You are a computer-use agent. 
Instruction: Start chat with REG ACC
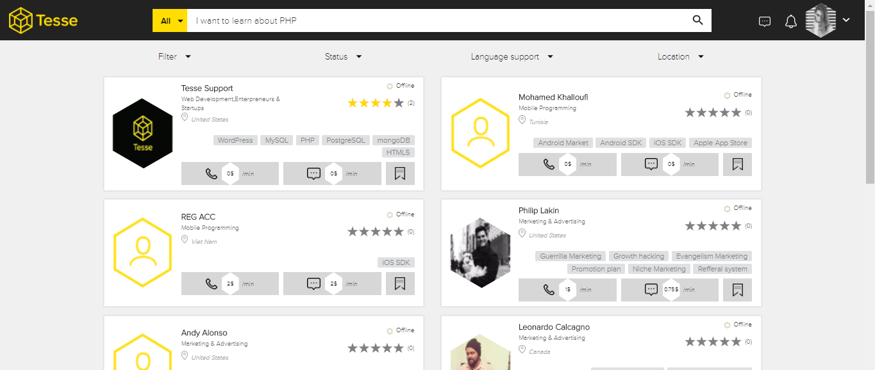pos(332,284)
